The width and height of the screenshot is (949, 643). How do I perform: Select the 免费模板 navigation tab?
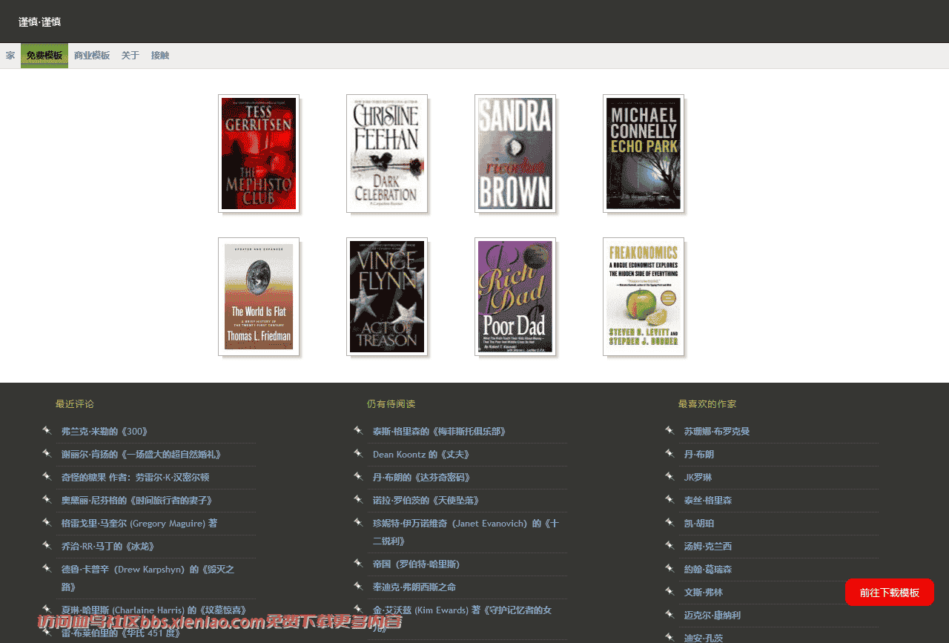(x=44, y=56)
